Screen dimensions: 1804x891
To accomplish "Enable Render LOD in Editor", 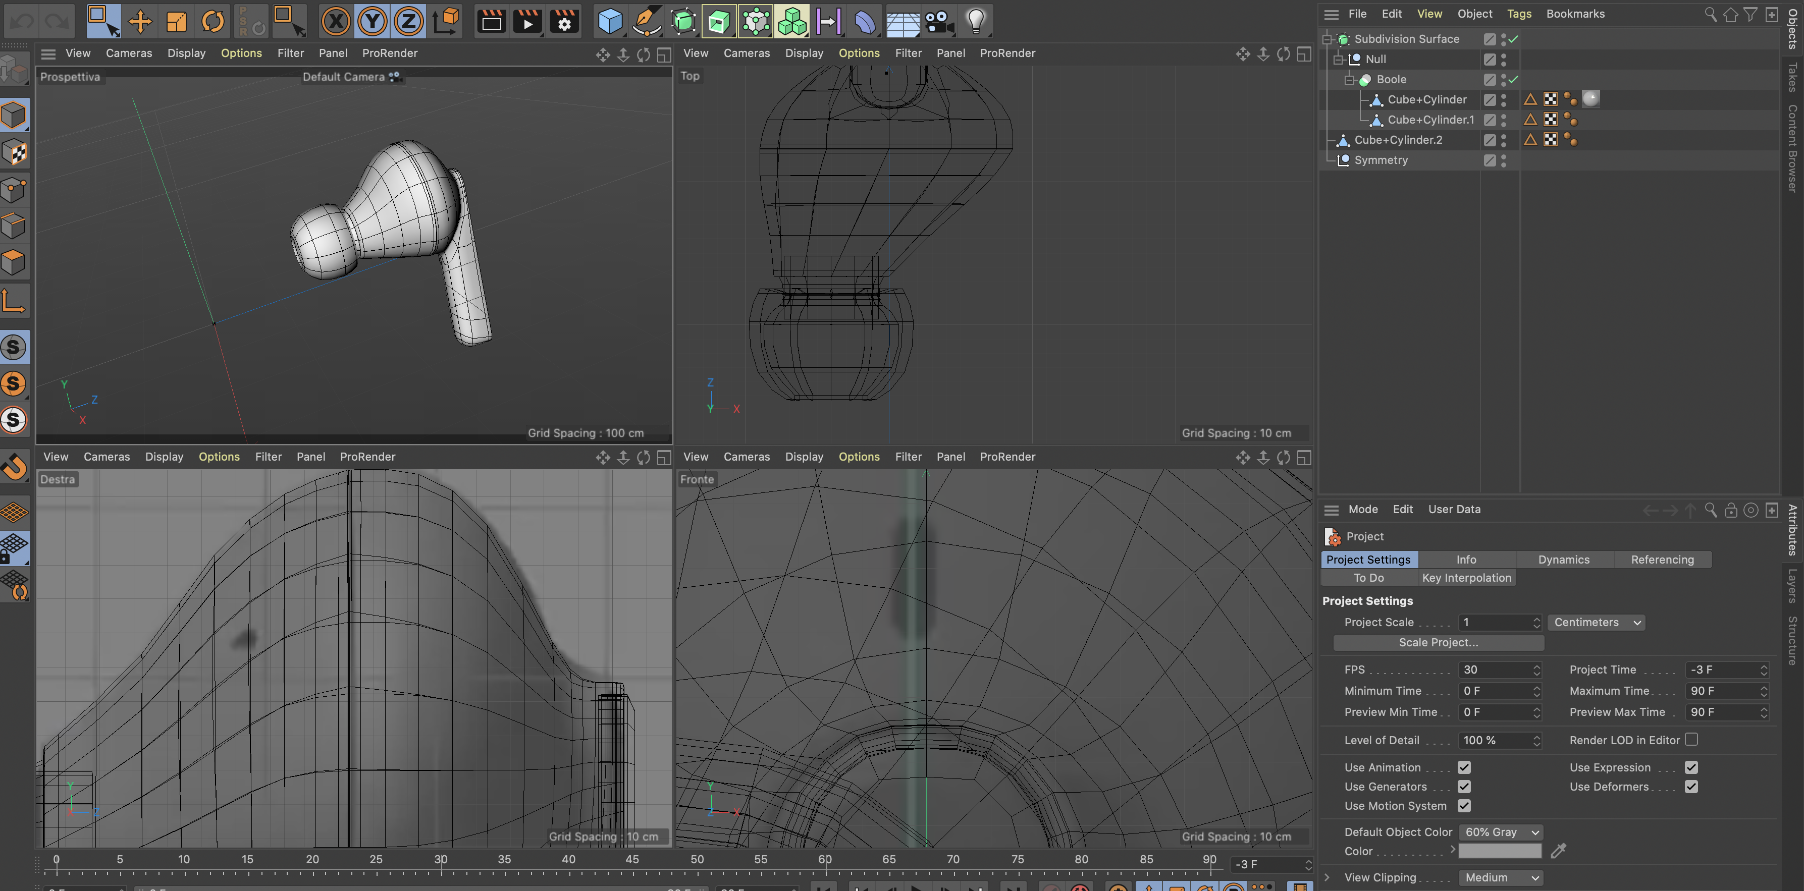I will pyautogui.click(x=1691, y=739).
